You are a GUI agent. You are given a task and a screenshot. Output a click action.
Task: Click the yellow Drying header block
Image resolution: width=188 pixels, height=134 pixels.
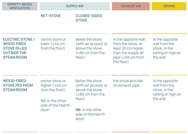point(169,6)
